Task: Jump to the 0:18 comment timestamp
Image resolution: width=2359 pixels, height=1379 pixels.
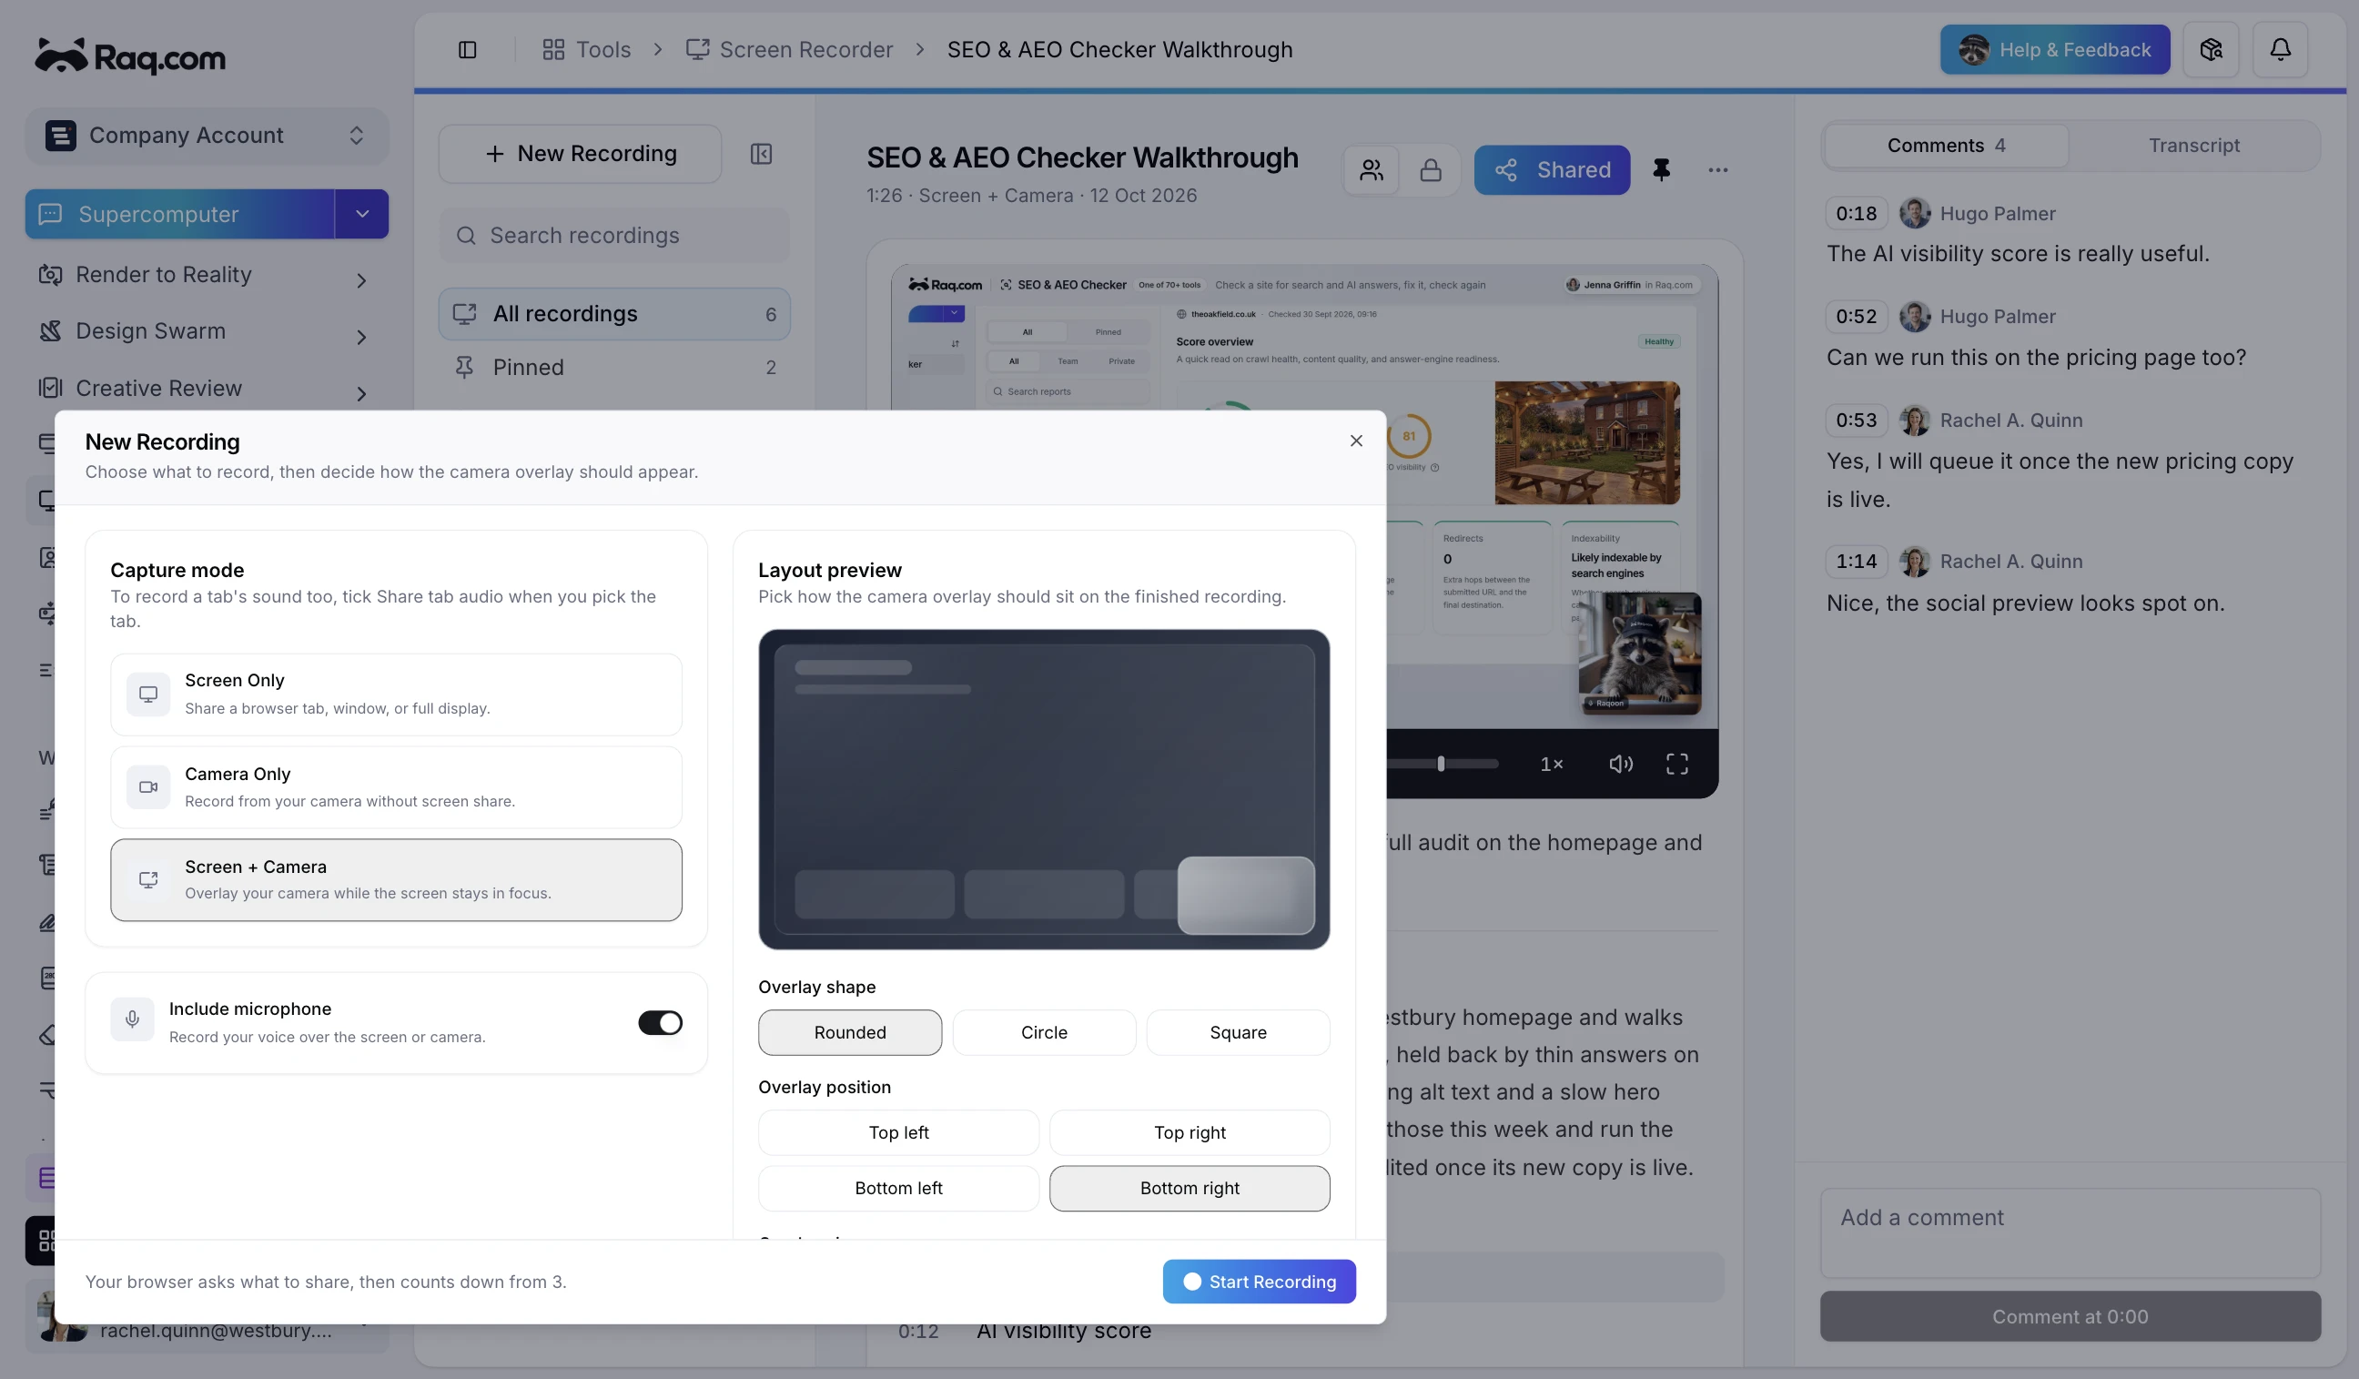Action: 1856,215
